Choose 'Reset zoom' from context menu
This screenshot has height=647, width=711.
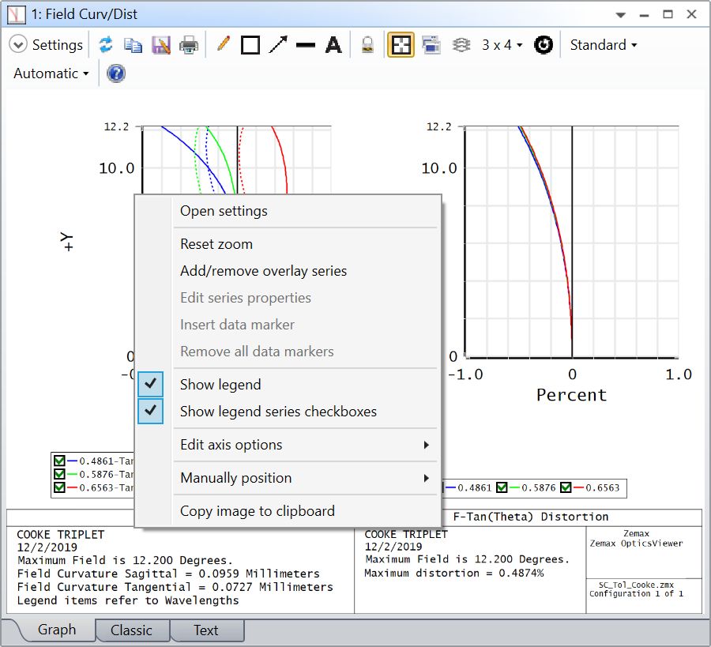(x=216, y=244)
